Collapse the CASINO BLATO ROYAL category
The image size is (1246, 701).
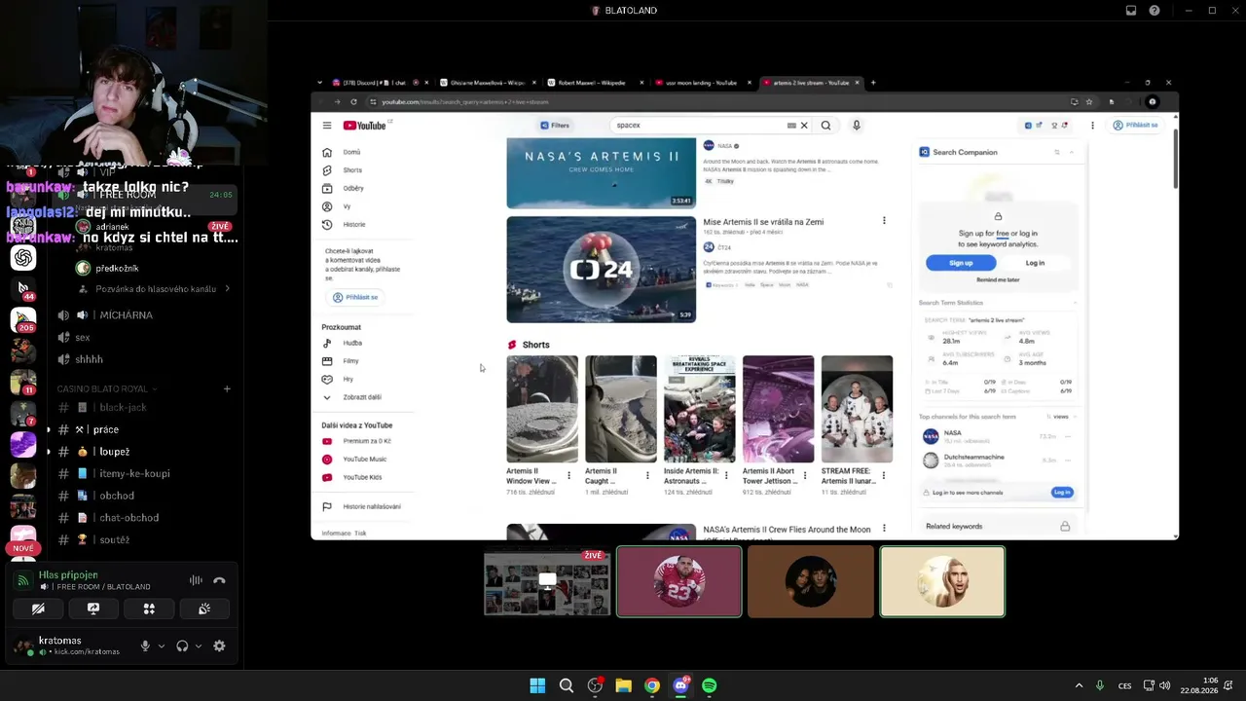coord(107,388)
